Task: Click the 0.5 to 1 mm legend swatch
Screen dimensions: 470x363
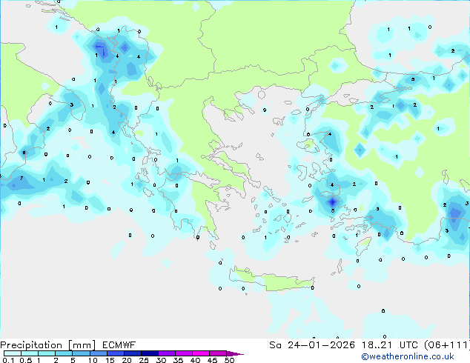Action: tap(30, 353)
